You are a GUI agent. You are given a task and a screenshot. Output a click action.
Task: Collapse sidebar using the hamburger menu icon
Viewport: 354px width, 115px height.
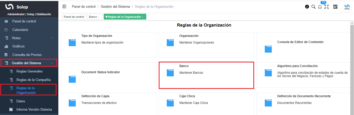pos(64,6)
